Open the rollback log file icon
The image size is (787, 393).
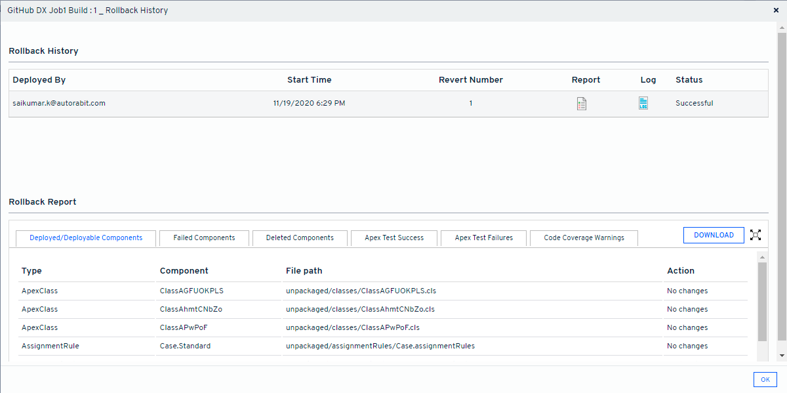tap(643, 104)
